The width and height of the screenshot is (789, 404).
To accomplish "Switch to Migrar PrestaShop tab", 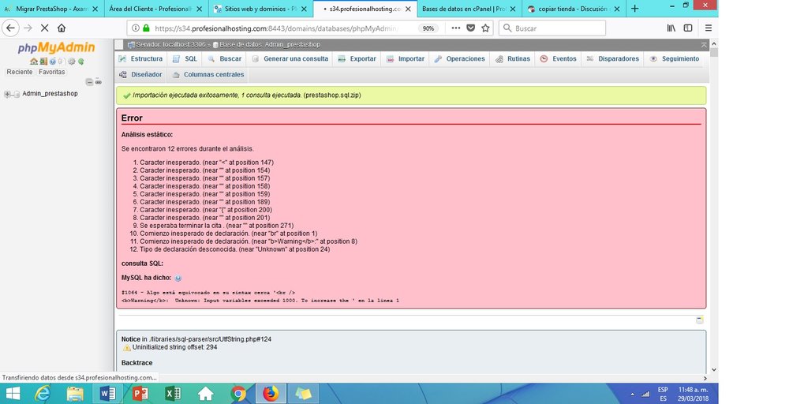I will [50, 9].
